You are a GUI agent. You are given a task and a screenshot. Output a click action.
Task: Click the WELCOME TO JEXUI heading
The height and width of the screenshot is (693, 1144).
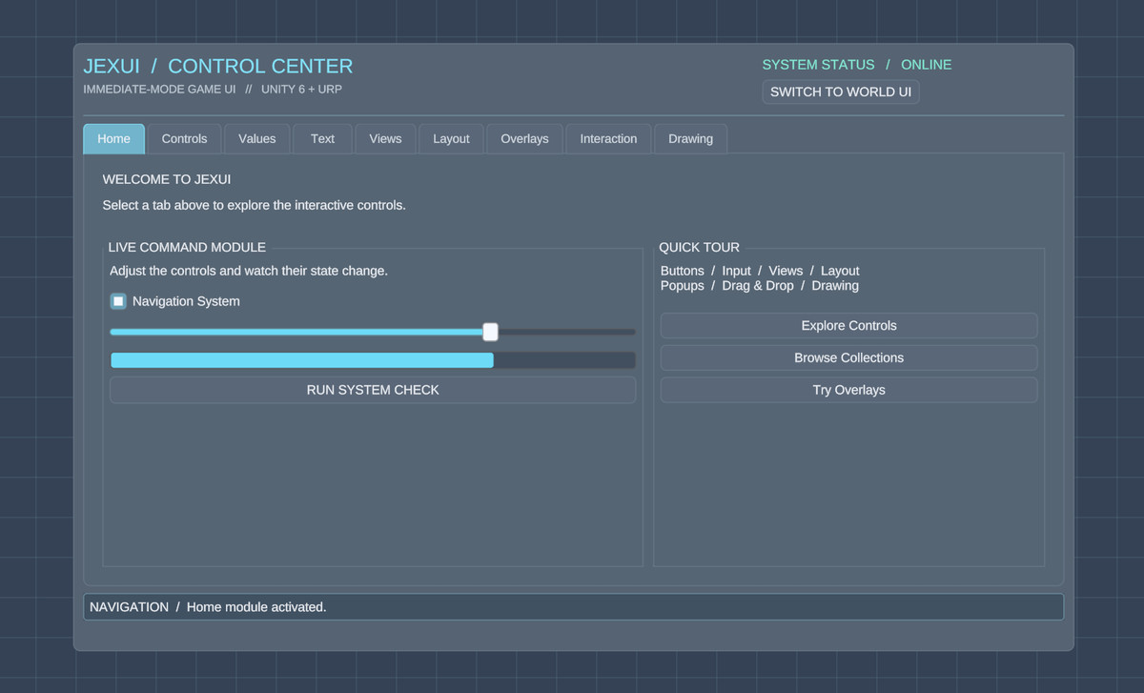(167, 179)
